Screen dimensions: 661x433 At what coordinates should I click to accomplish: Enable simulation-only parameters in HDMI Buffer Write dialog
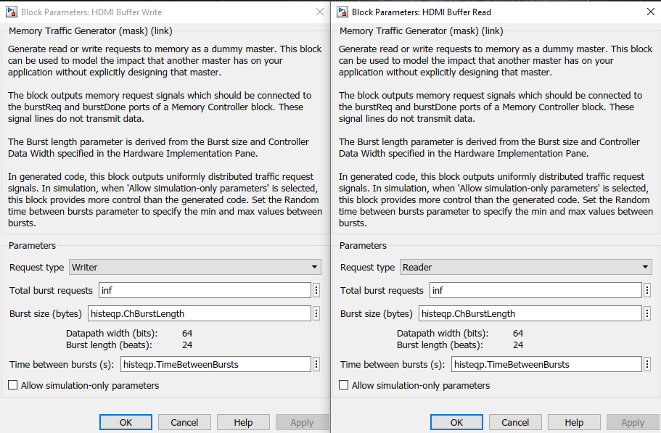click(x=13, y=385)
